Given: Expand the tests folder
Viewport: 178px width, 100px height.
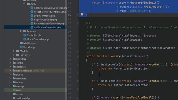Looking at the screenshot, I should click(10, 90).
